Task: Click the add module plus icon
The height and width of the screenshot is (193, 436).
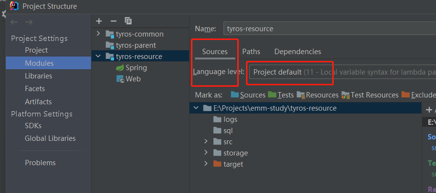Action: click(x=99, y=21)
